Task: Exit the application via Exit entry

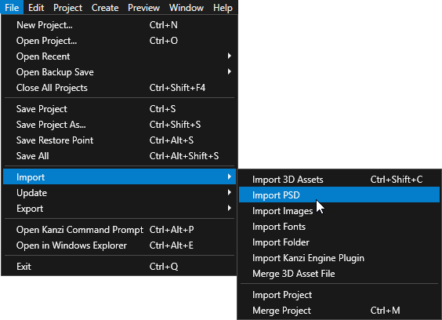Action: pyautogui.click(x=120, y=267)
